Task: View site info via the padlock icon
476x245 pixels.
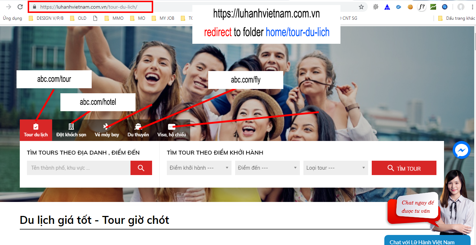Action: (35, 6)
